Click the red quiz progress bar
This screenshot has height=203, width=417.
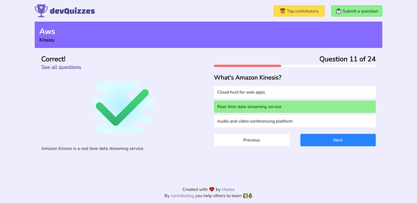point(247,66)
